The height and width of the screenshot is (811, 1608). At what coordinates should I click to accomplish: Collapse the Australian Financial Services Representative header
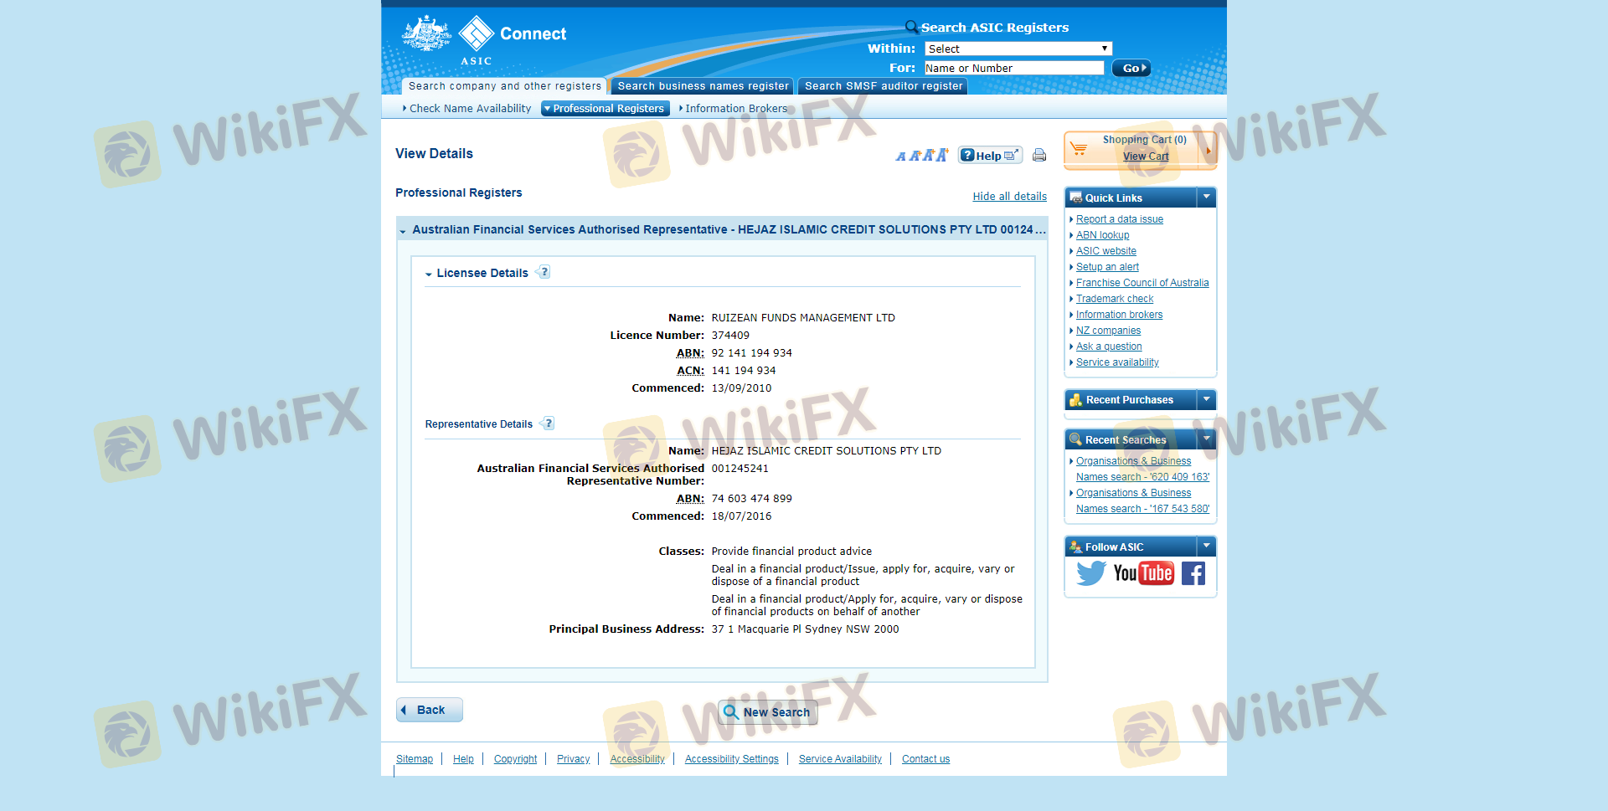click(x=403, y=230)
